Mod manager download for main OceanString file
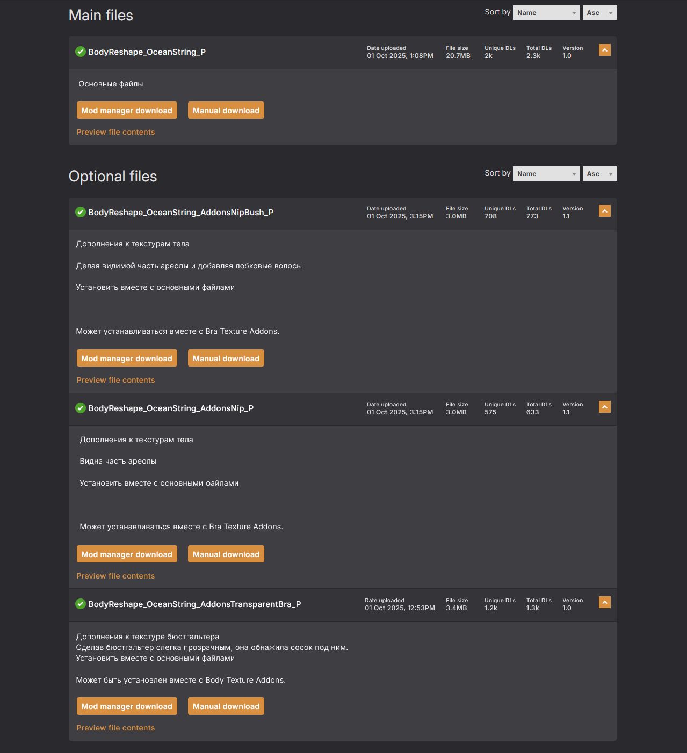 pos(127,111)
